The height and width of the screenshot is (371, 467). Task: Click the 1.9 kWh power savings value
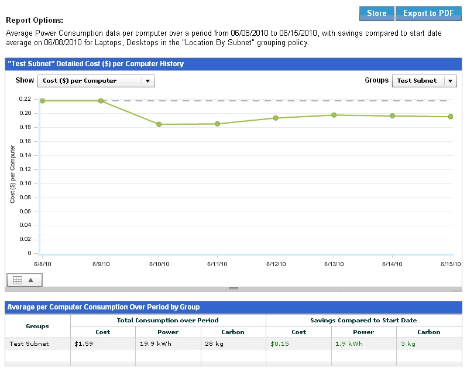coord(349,344)
